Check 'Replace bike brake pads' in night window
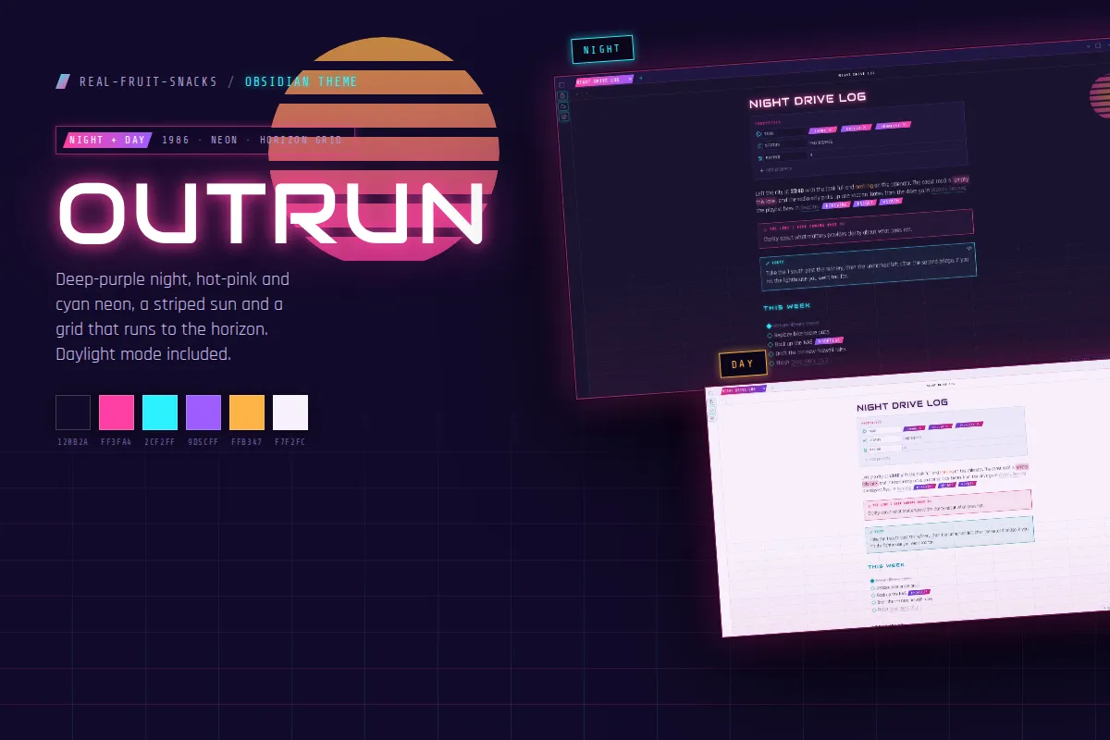The height and width of the screenshot is (740, 1110). coord(770,335)
